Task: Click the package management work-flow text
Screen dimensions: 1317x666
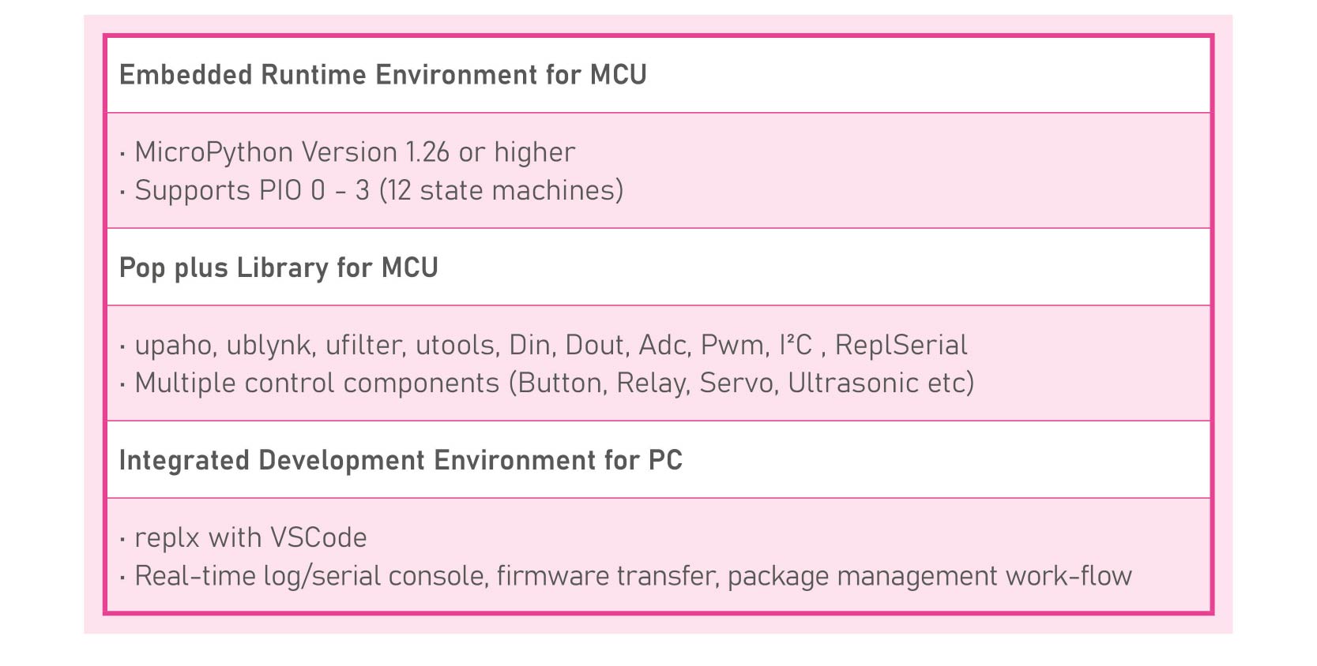Action: point(929,576)
